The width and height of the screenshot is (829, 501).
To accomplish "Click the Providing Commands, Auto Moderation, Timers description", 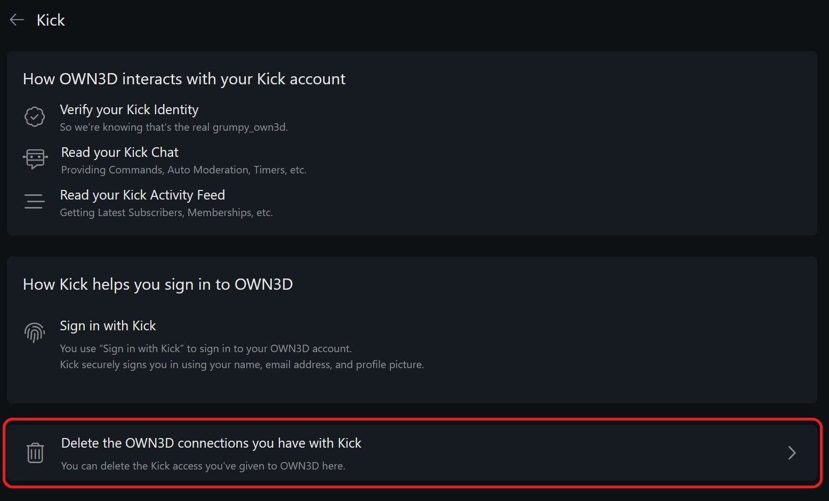I will (183, 170).
